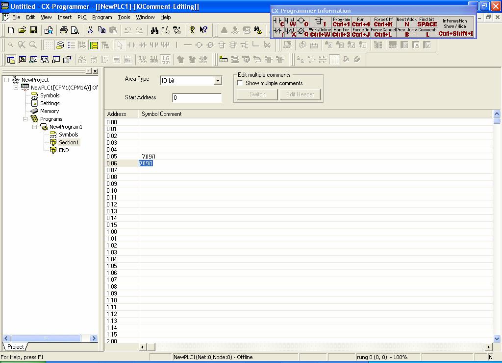Click the zoom-to-fit magnifier icon
This screenshot has width=502, height=363.
tap(22, 45)
